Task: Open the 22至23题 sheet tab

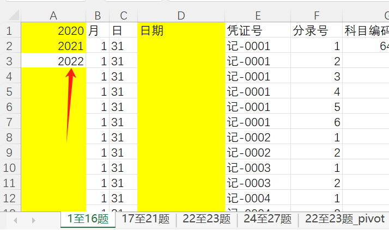Action: (x=206, y=219)
